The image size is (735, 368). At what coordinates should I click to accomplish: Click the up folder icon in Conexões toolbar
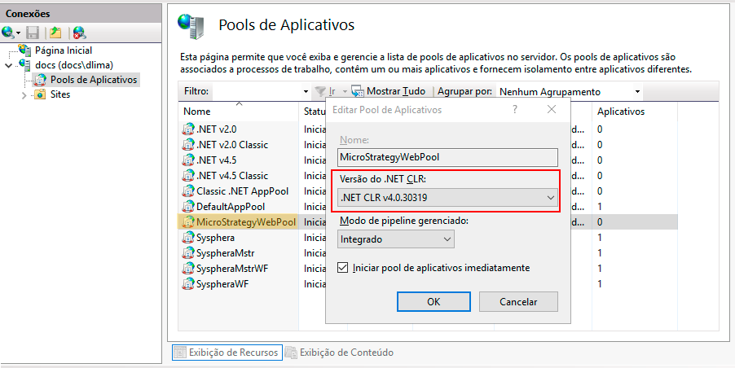55,33
